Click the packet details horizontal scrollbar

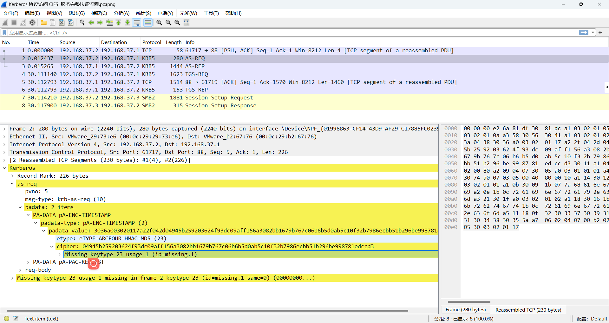coord(207,311)
